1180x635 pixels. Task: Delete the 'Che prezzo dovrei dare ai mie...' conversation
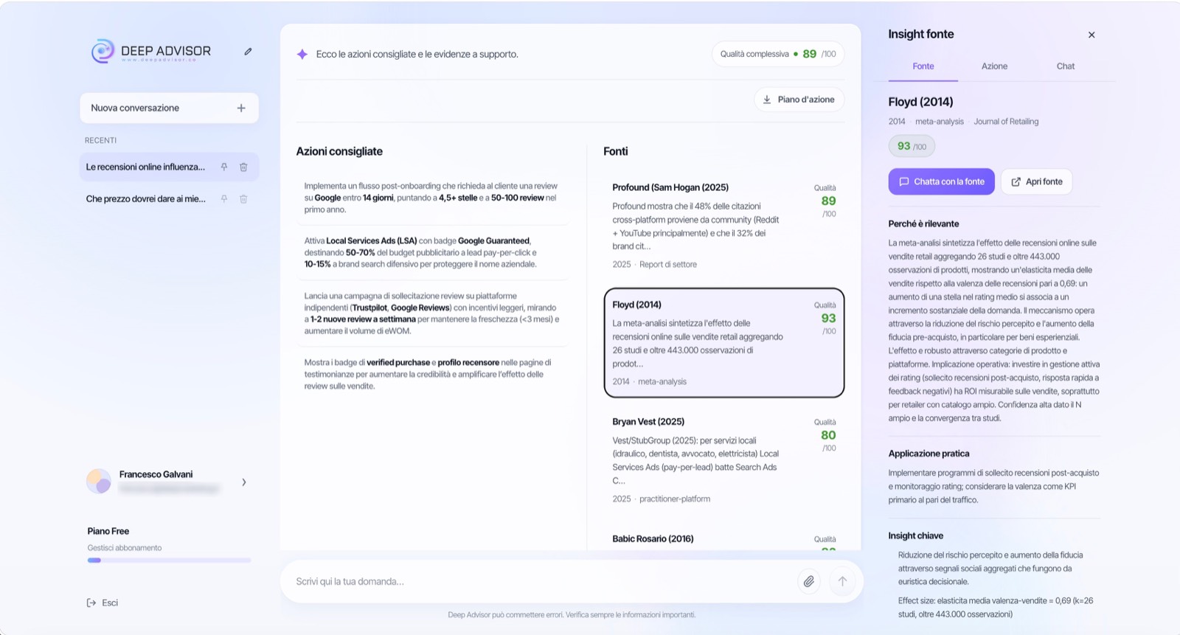point(243,198)
